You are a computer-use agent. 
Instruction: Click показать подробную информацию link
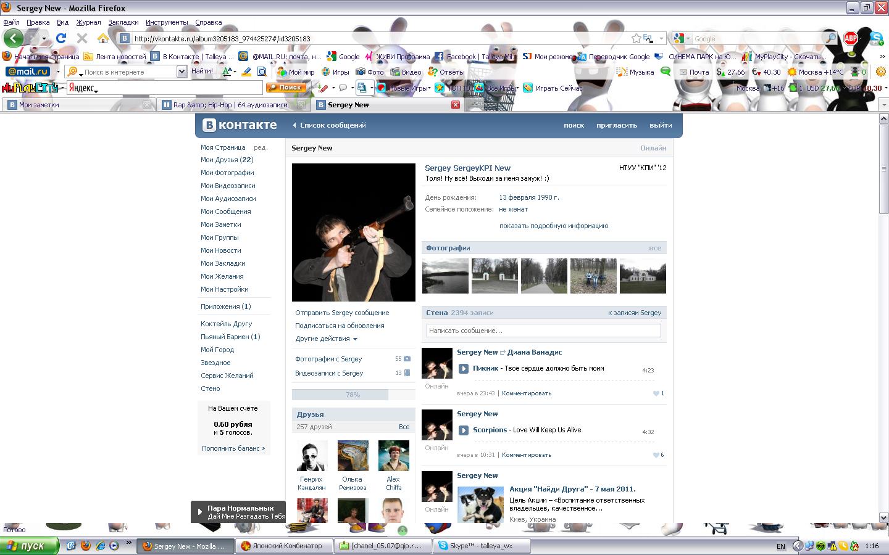[x=554, y=226]
